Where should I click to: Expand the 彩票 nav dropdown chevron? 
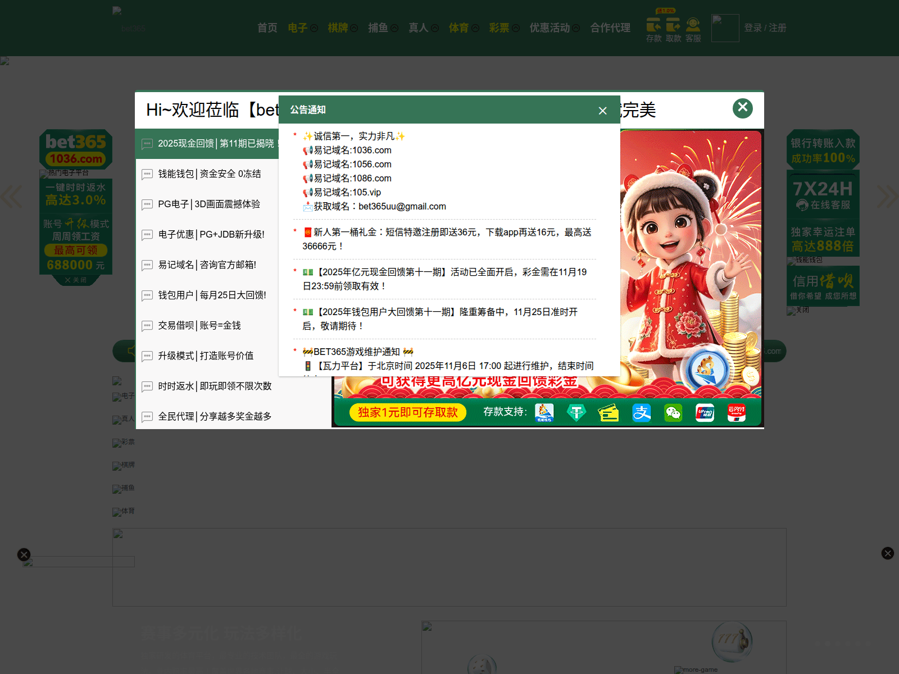pos(516,28)
